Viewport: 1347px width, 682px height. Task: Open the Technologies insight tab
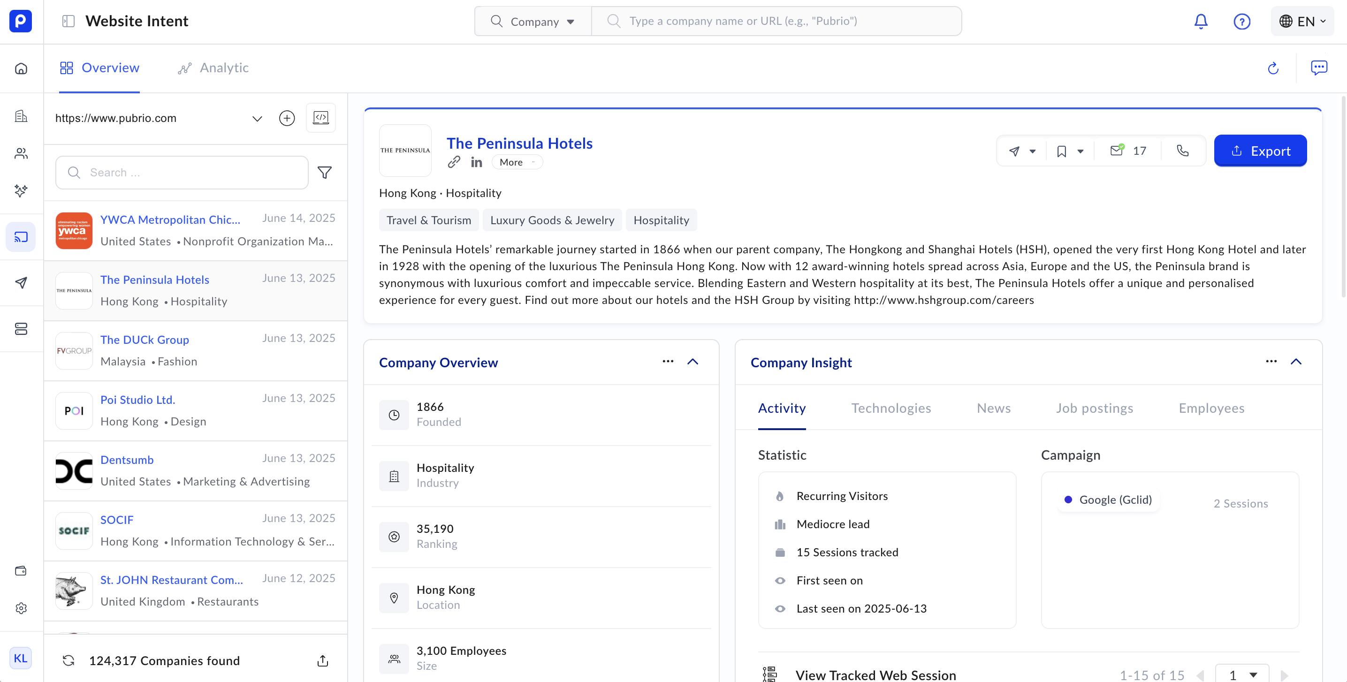tap(890, 408)
